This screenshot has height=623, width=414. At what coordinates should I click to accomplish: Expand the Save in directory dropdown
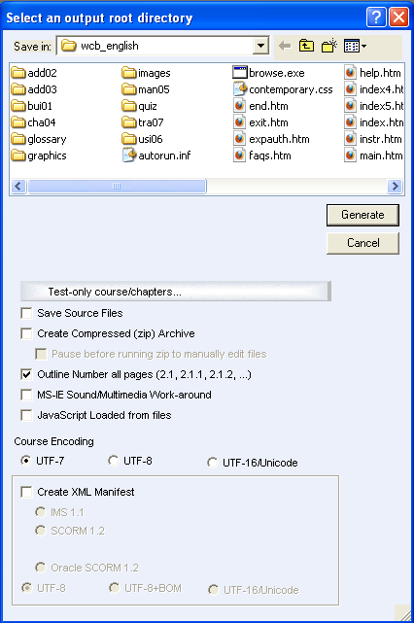260,46
